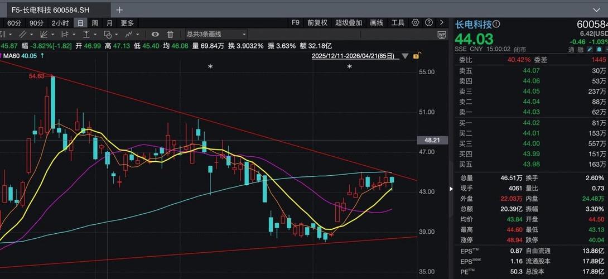Click the date range 2025/12/11-2026/04/21 link
The height and width of the screenshot is (279, 608).
(x=355, y=56)
